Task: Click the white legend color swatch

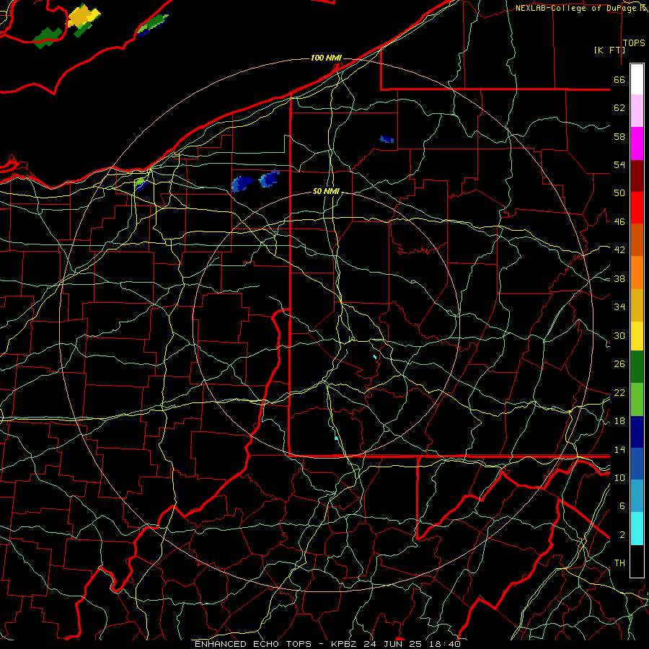Action: pos(637,79)
